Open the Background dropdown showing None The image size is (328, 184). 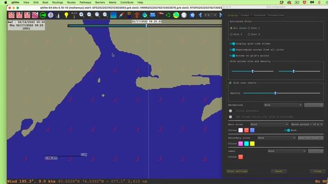[283, 105]
